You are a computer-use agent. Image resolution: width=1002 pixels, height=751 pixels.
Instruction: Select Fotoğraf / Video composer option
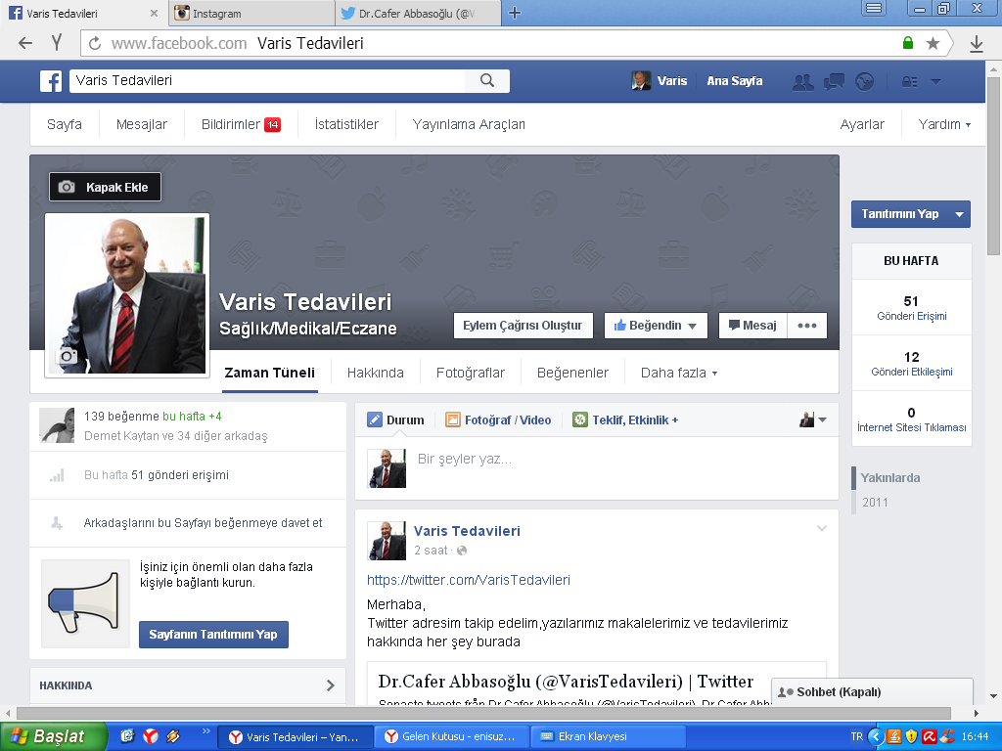click(498, 420)
